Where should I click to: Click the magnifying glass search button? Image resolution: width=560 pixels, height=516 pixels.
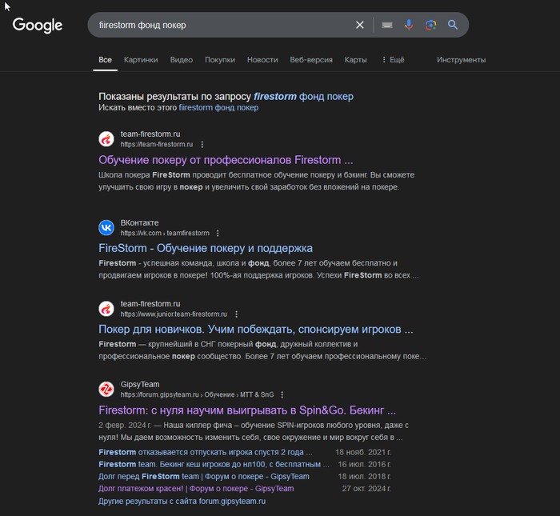tap(453, 25)
